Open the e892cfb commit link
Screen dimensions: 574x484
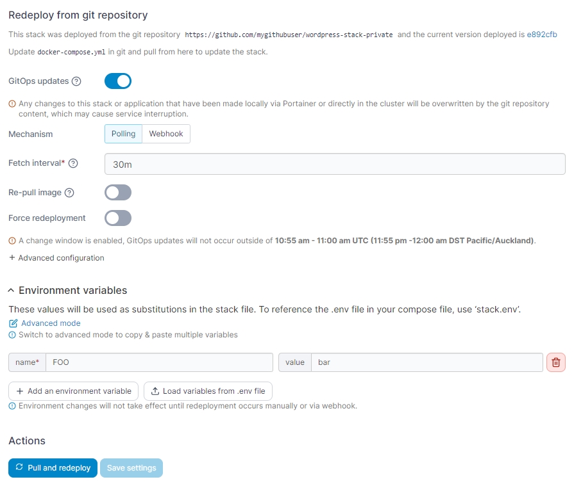pos(542,35)
